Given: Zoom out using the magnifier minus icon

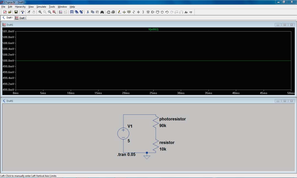Looking at the screenshot, I should point(50,12).
